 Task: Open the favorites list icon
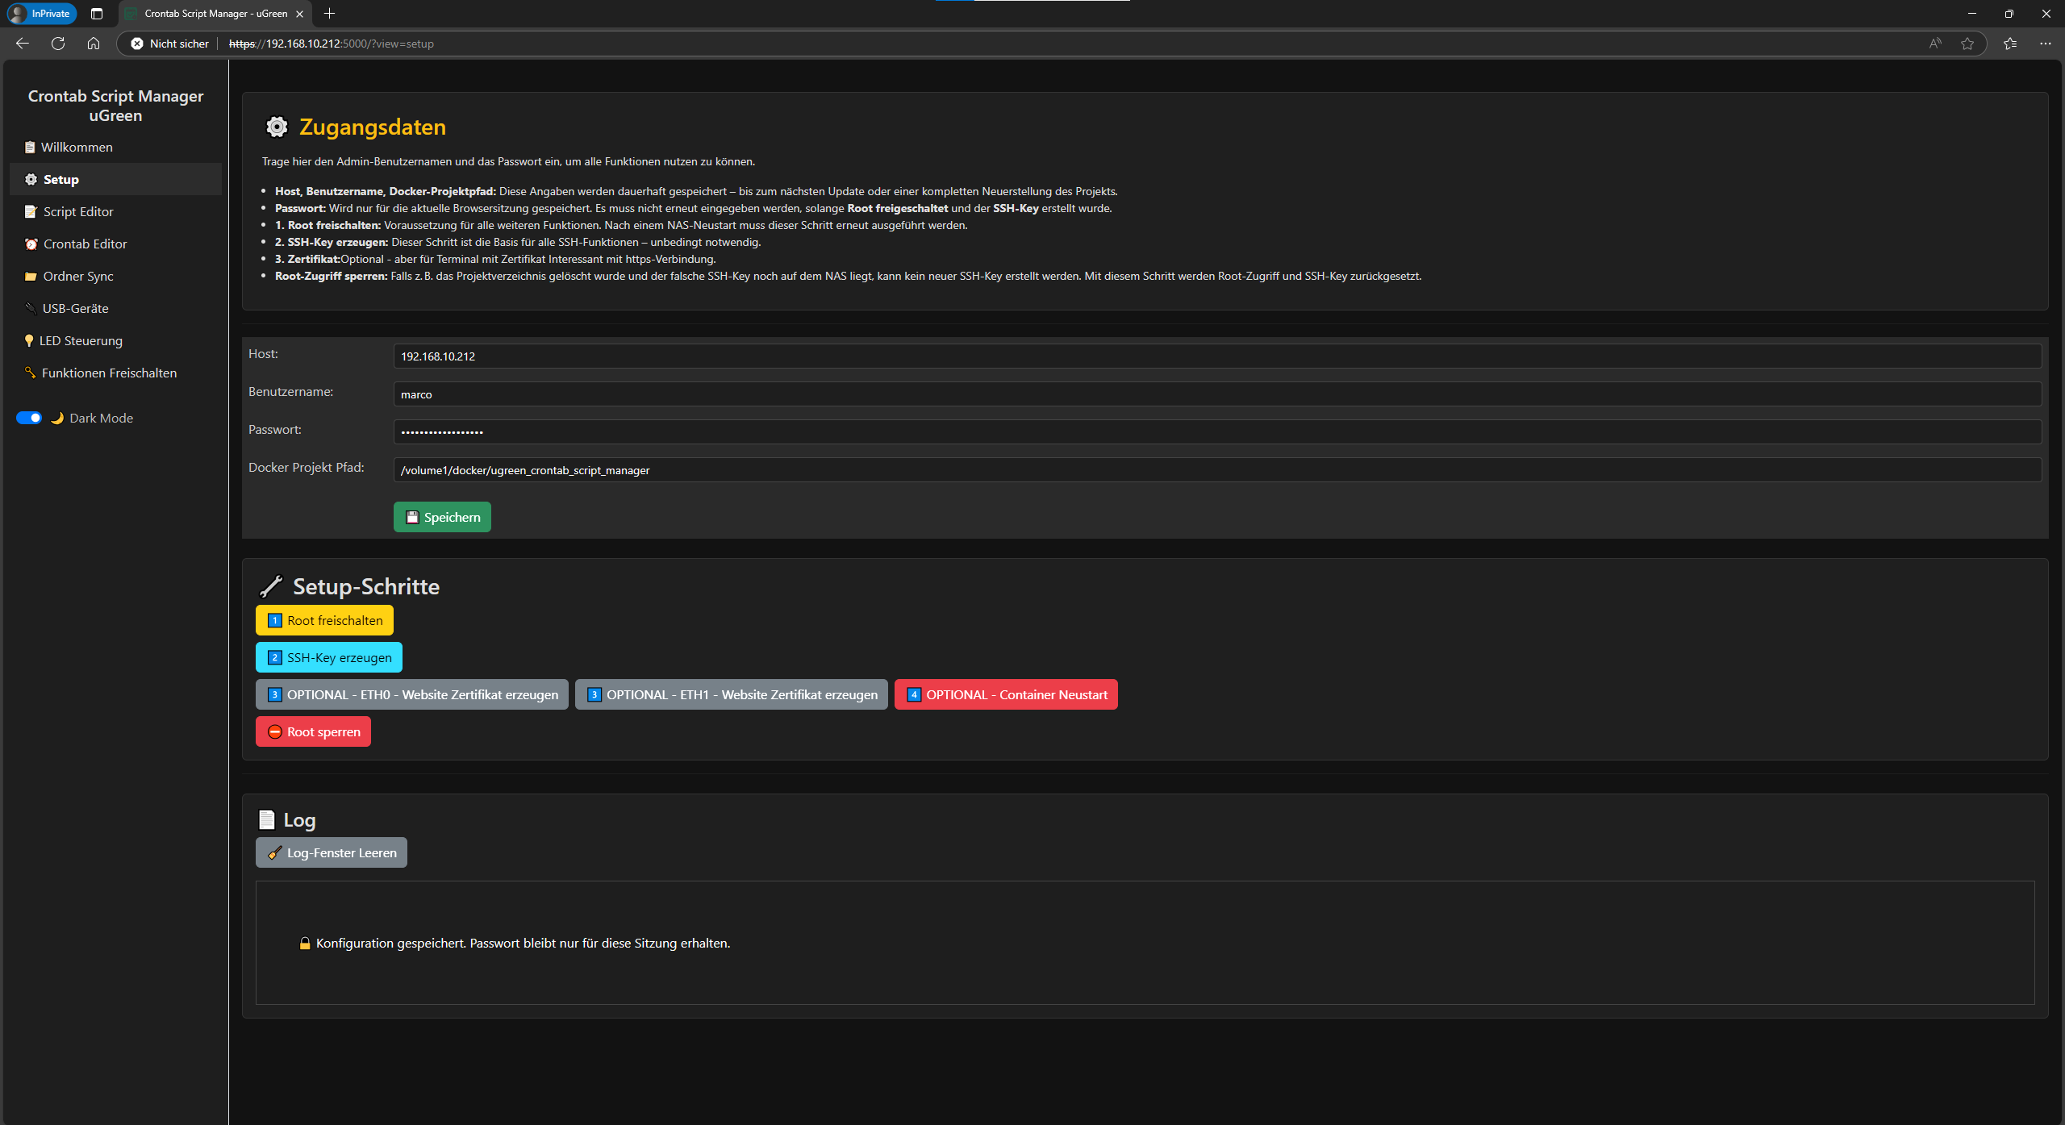coord(2010,44)
